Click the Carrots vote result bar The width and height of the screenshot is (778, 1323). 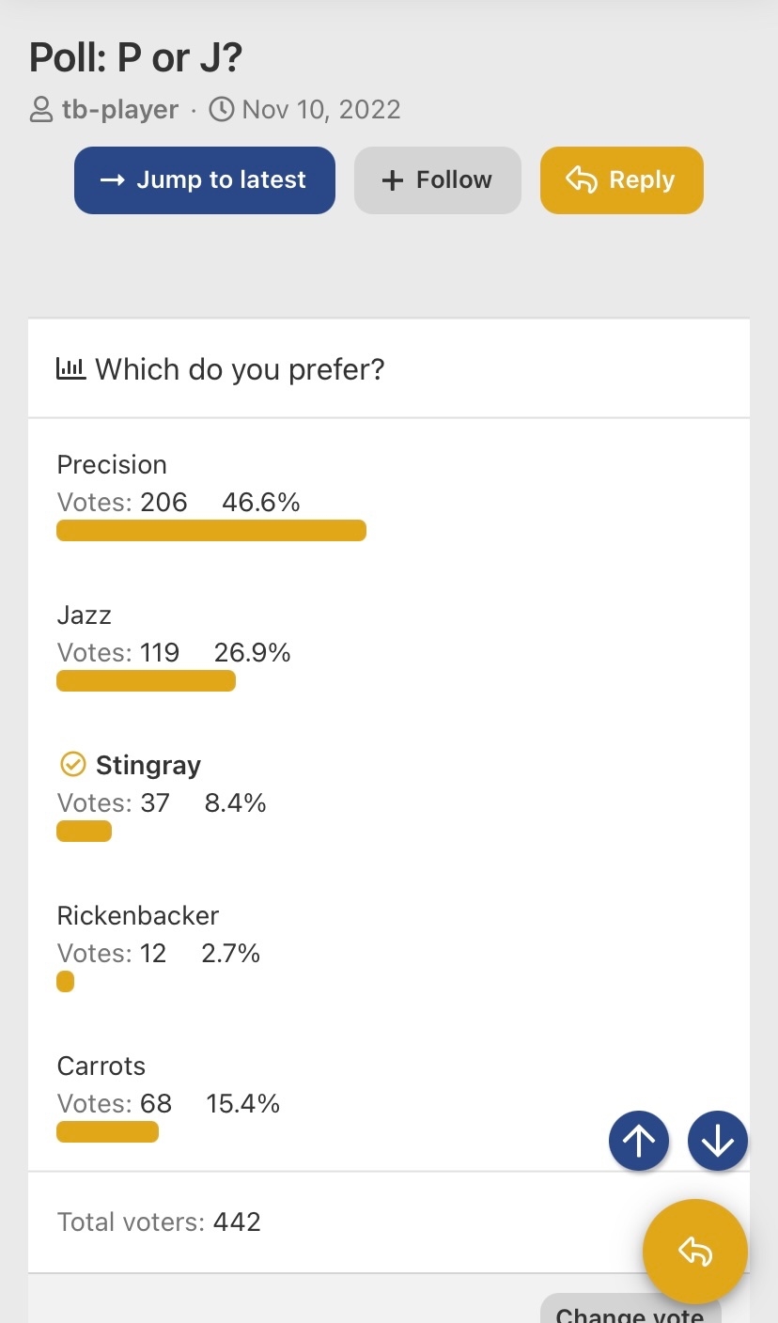click(107, 1131)
